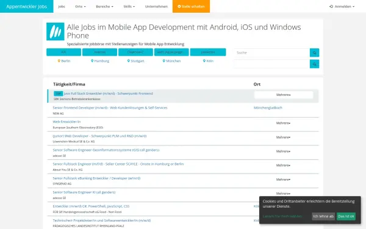Click the European Southern Observatory (ESO) text
Screen dimensions: 366x229
(x=78, y=128)
